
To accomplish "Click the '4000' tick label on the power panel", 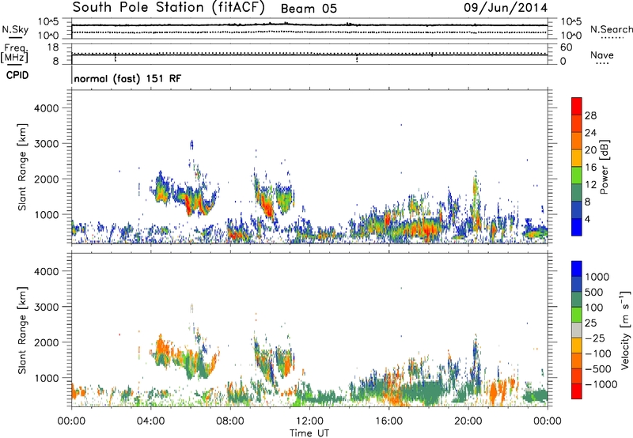I will pos(46,108).
